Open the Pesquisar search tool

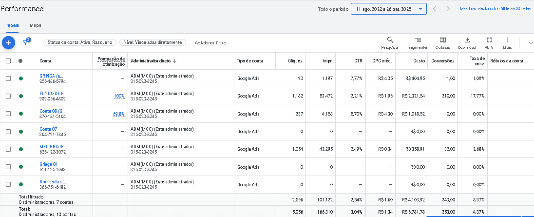point(390,43)
